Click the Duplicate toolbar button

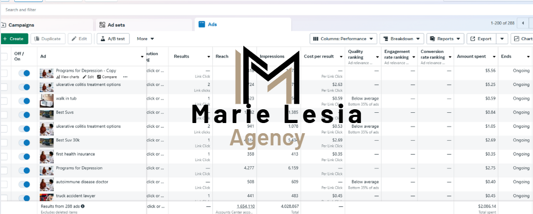48,39
